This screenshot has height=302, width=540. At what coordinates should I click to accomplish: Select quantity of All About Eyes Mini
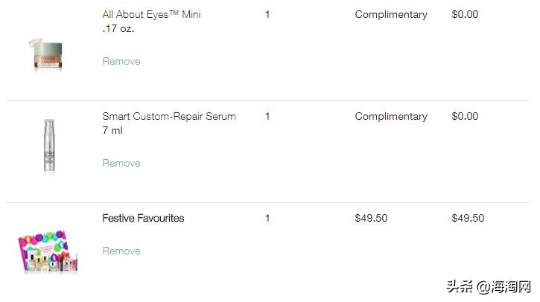click(267, 14)
